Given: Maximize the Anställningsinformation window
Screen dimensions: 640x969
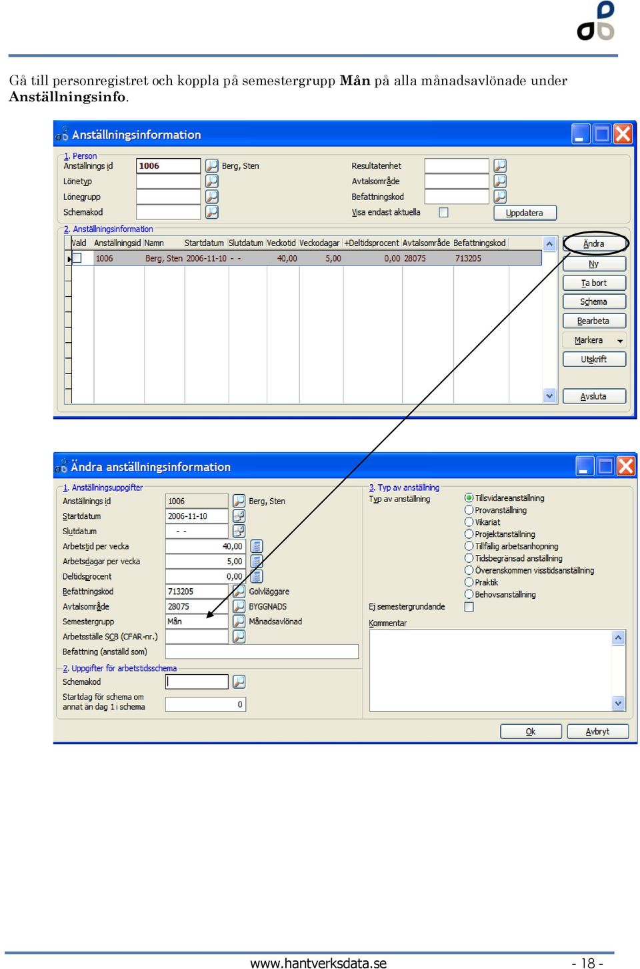Looking at the screenshot, I should pos(602,134).
